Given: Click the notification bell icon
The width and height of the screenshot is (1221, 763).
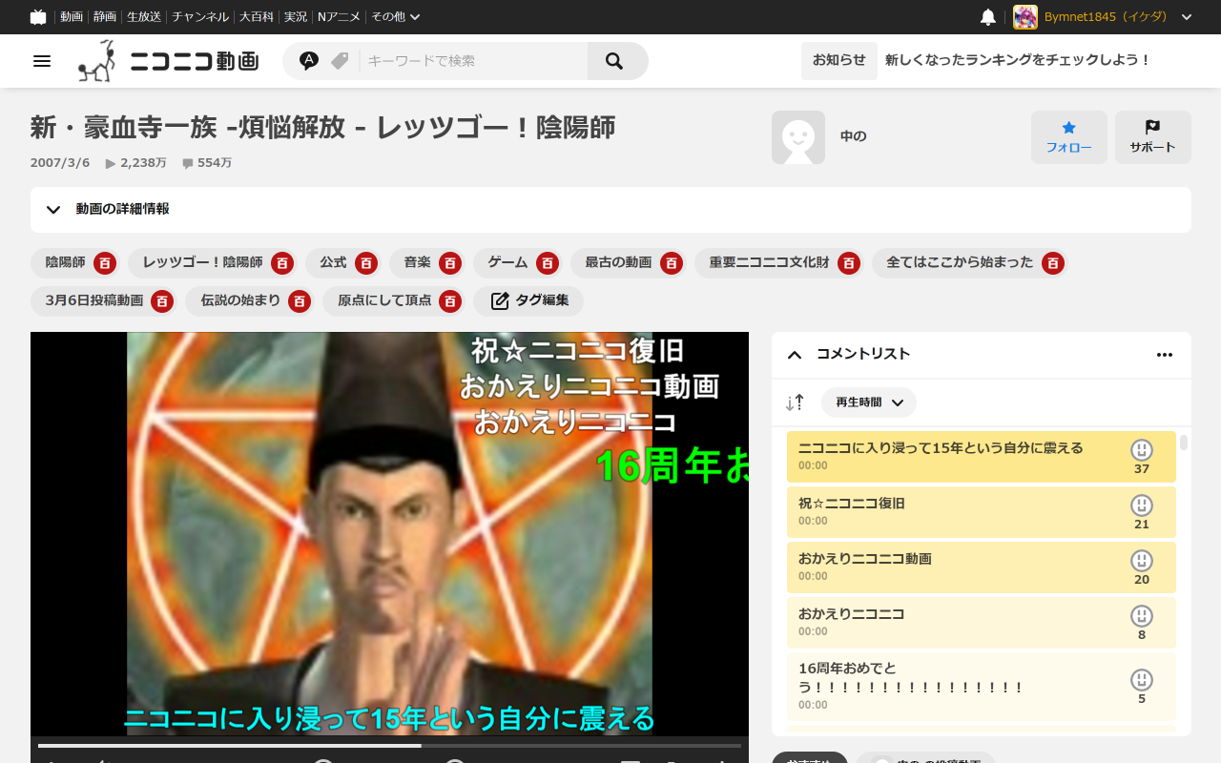Looking at the screenshot, I should pos(988,17).
